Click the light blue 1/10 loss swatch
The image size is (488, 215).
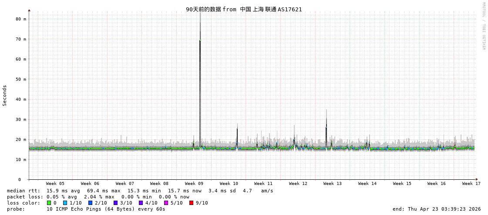pos(65,203)
